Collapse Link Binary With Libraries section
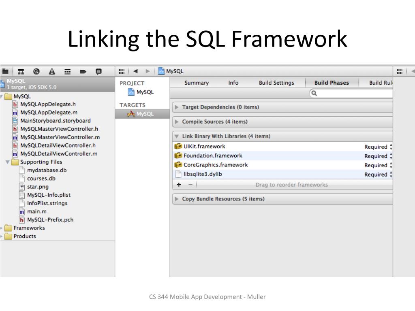The height and width of the screenshot is (311, 415). pos(177,136)
